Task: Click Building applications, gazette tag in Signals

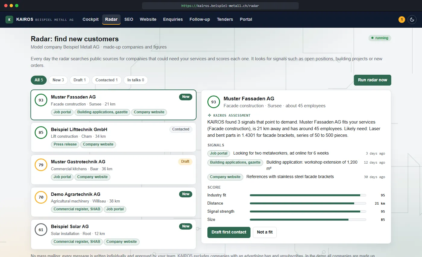Action: 235,162
